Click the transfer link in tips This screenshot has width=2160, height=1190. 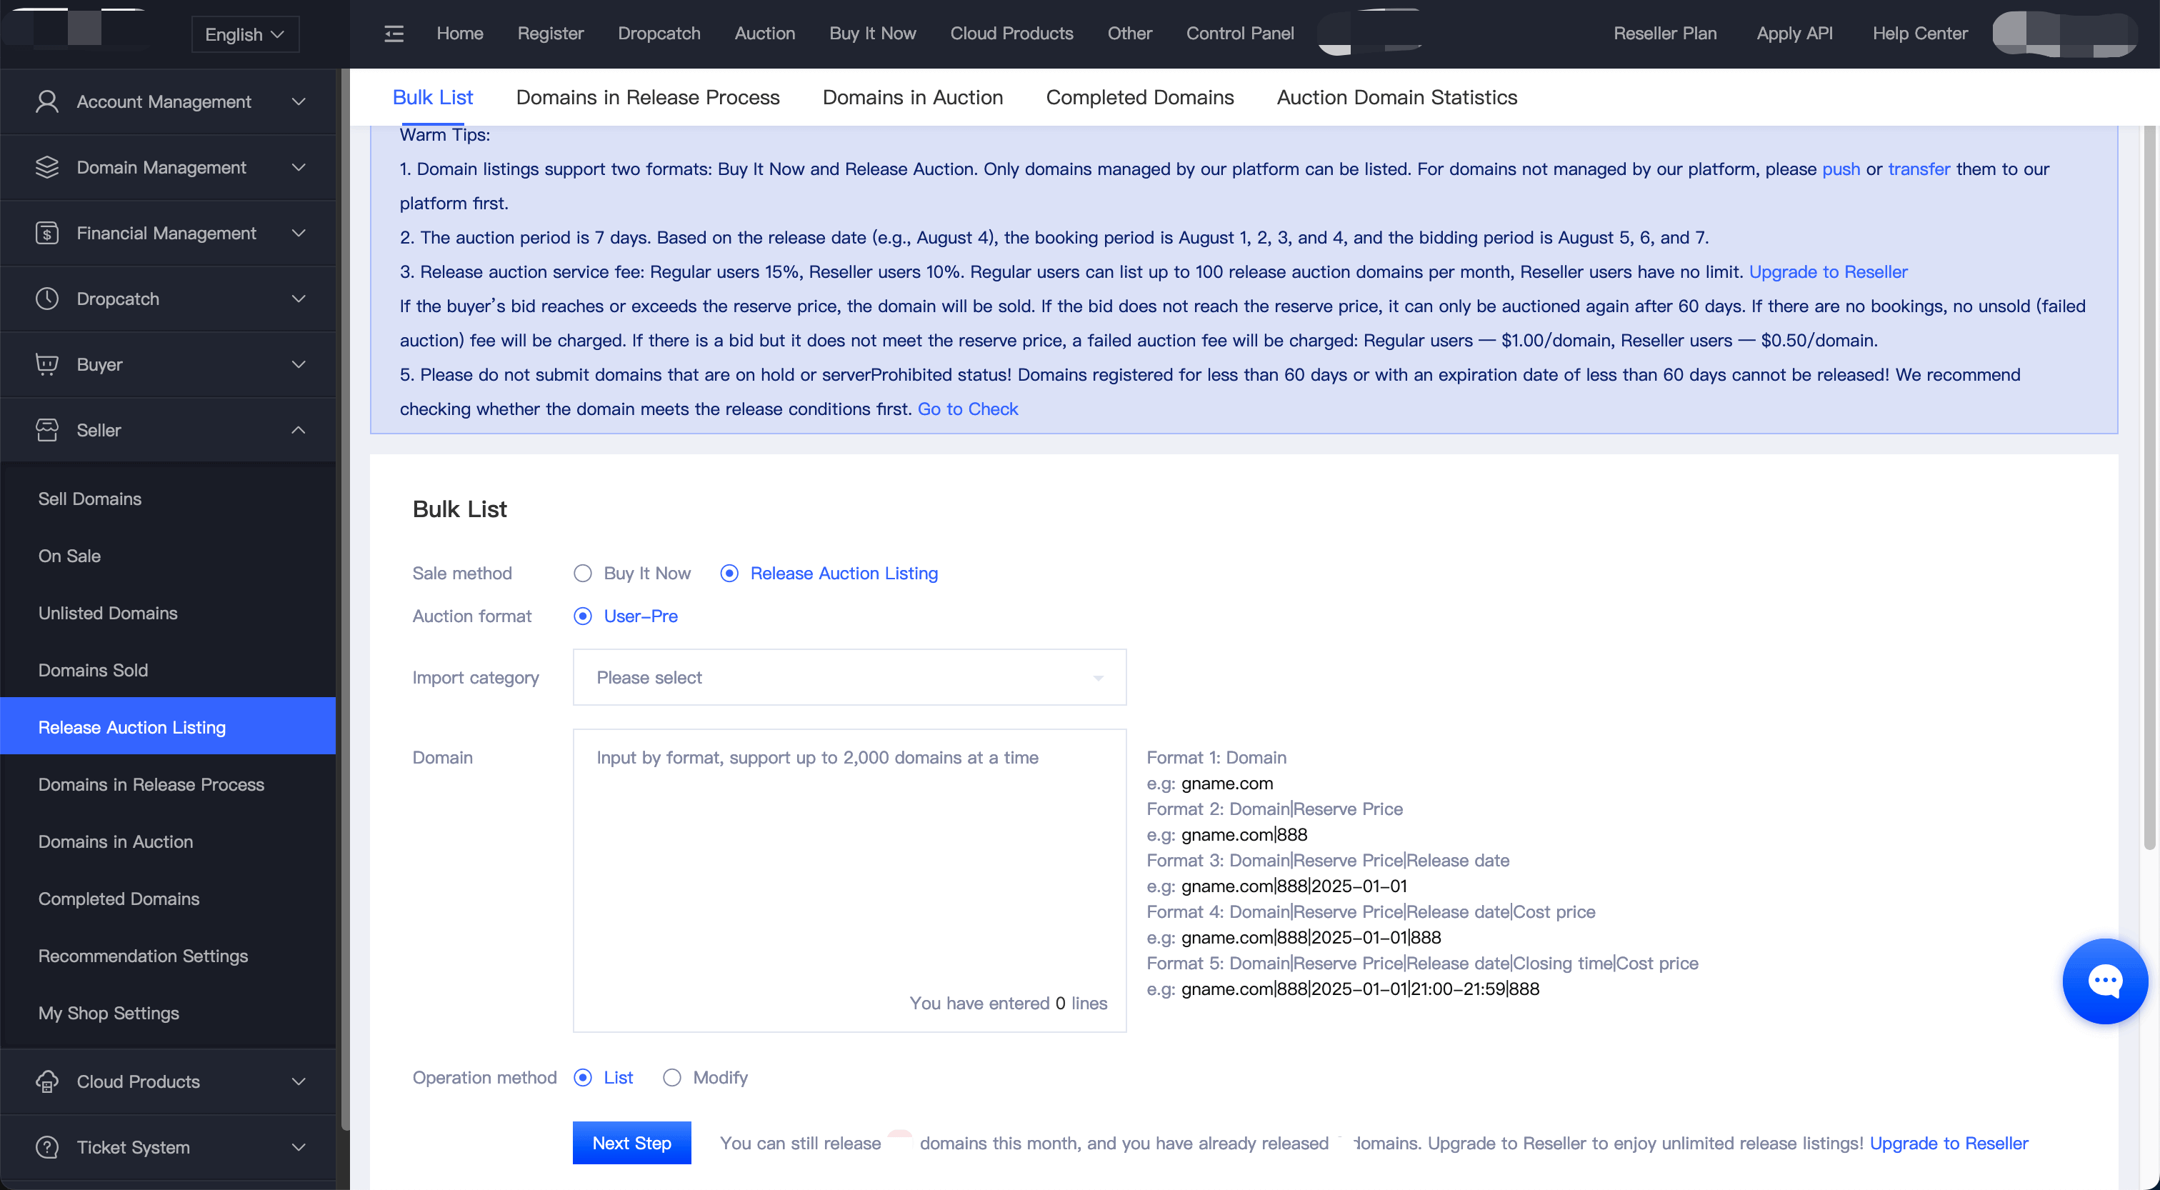[x=1919, y=169]
